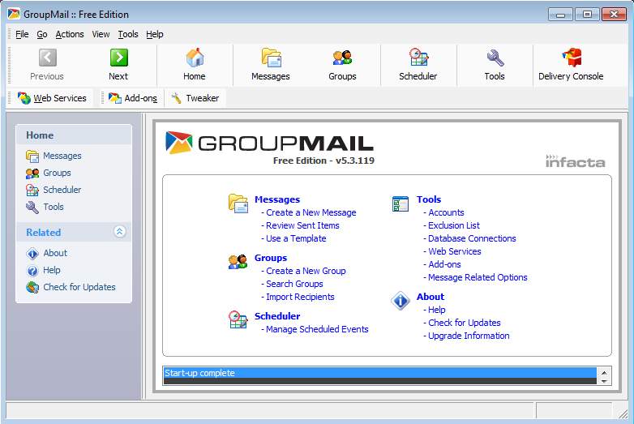Select Scheduler in the Home sidebar

coord(54,190)
